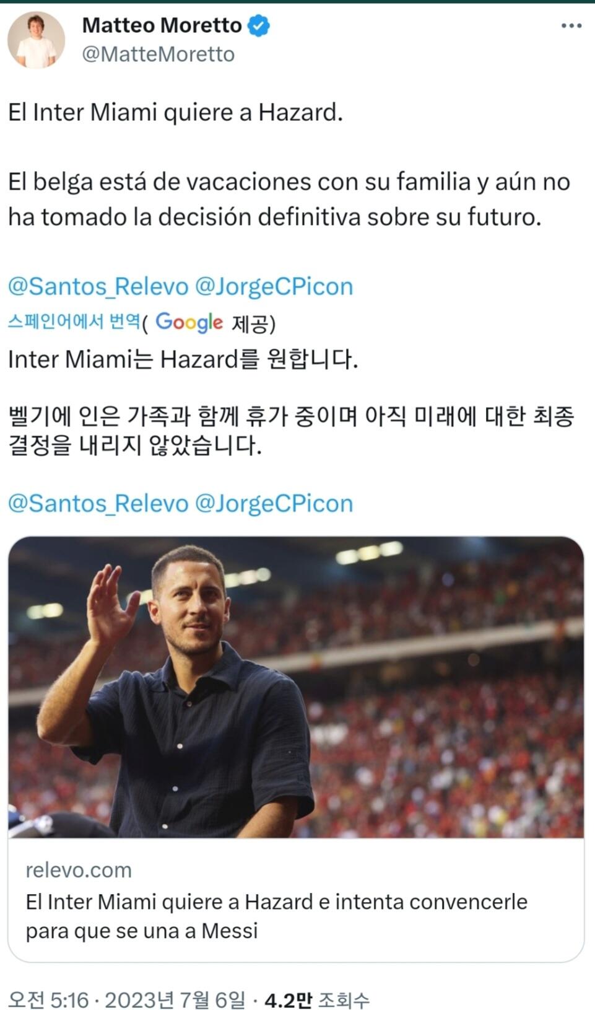The width and height of the screenshot is (595, 1010).
Task: Click the Korean 'Inter Miami는 Hazard를 원합니다' line
Action: coord(183,359)
